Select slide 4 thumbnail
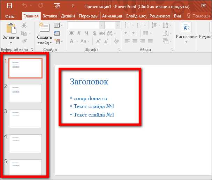Image resolution: width=212 pixels, height=180 pixels. click(x=25, y=144)
